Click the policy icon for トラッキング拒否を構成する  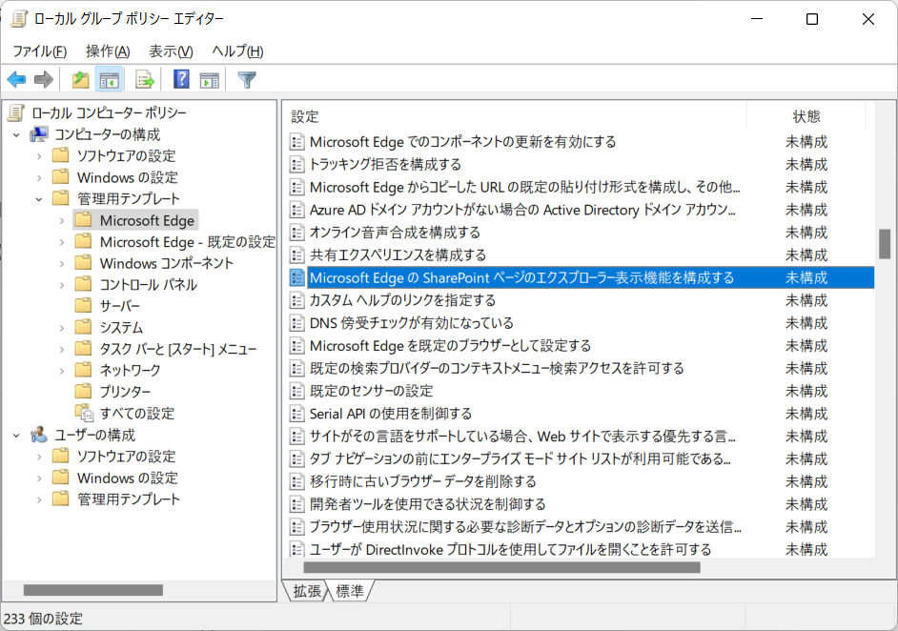click(x=296, y=164)
